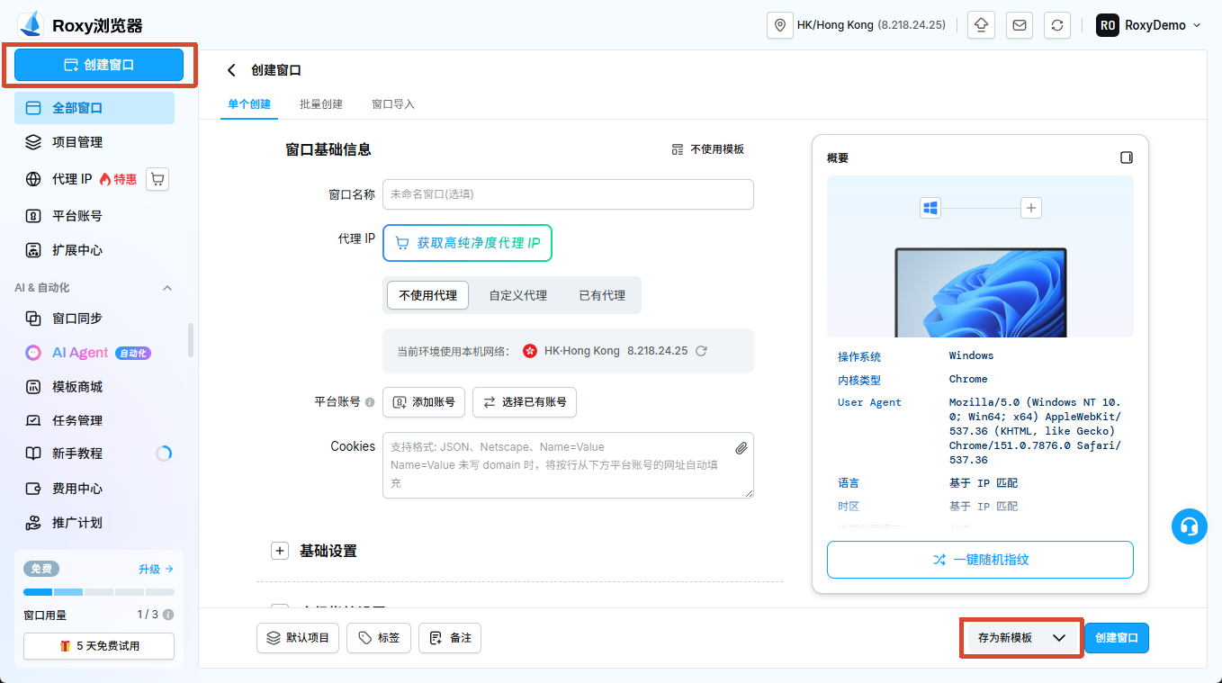Click the 升级 link
1222x683 pixels.
pyautogui.click(x=156, y=569)
